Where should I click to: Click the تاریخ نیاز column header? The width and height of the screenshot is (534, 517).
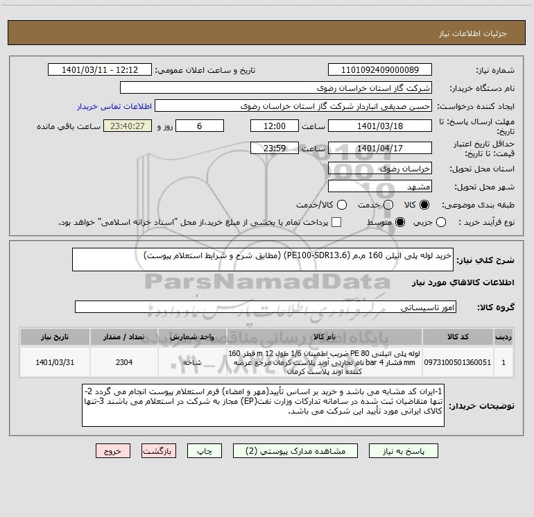click(x=55, y=337)
